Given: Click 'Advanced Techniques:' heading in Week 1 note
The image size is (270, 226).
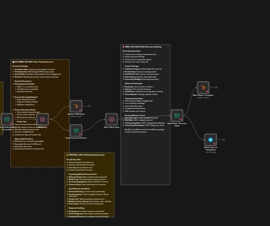Looking at the screenshot, I should [x=134, y=84].
